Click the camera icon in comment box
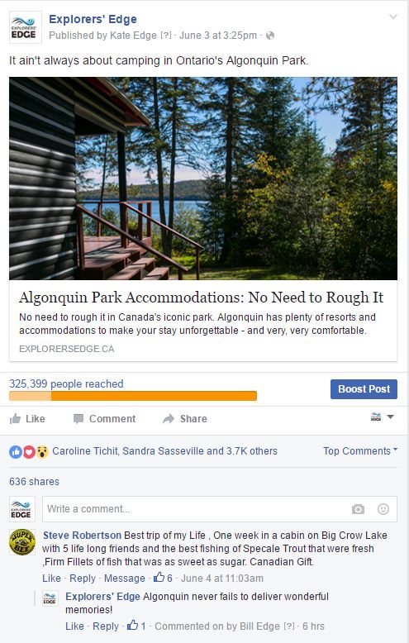 click(x=358, y=509)
